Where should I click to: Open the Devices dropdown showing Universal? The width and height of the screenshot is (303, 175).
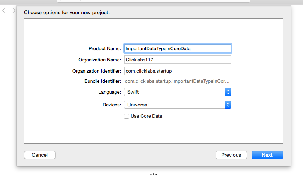[x=177, y=105]
